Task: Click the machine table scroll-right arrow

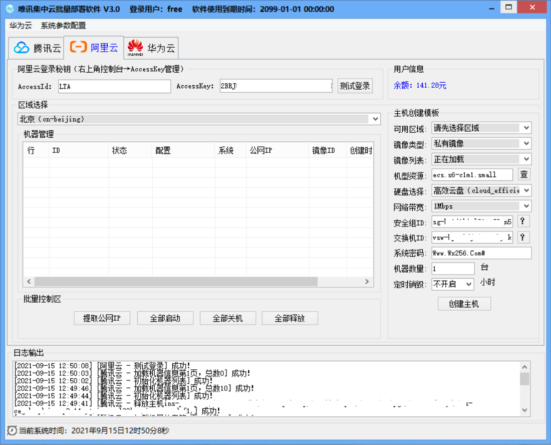Action: coord(367,282)
